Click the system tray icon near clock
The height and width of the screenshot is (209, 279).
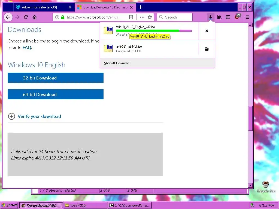click(x=252, y=205)
